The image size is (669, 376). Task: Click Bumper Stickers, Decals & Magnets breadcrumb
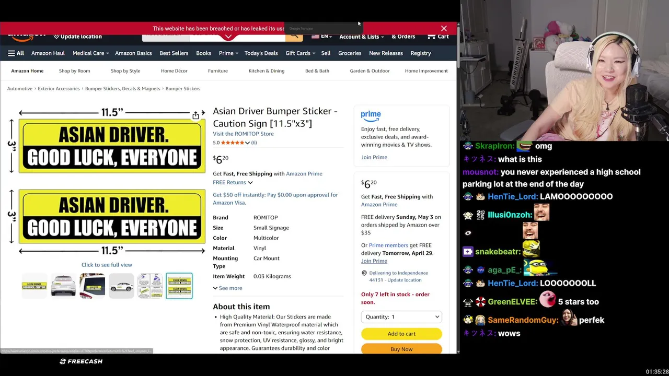(123, 89)
